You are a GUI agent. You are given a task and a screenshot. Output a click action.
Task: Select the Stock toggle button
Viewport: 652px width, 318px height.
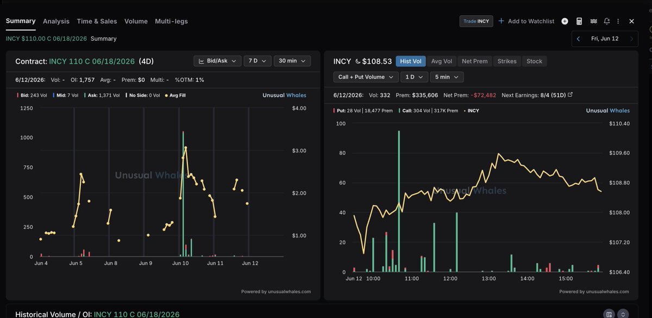[x=534, y=61]
